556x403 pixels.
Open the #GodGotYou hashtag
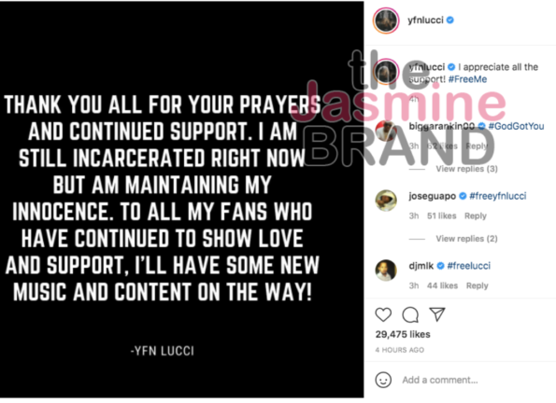(516, 126)
